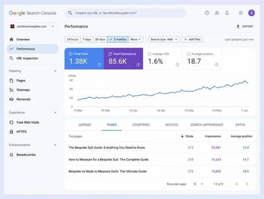The image size is (264, 199).
Task: Collapse the Enhancements section chevron
Action: click(55, 145)
